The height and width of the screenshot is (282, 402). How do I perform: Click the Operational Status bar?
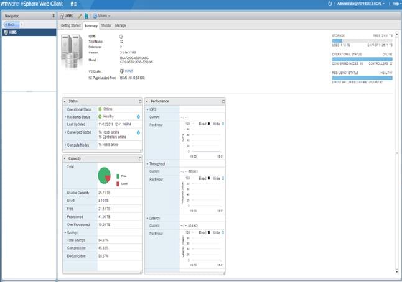(x=362, y=60)
